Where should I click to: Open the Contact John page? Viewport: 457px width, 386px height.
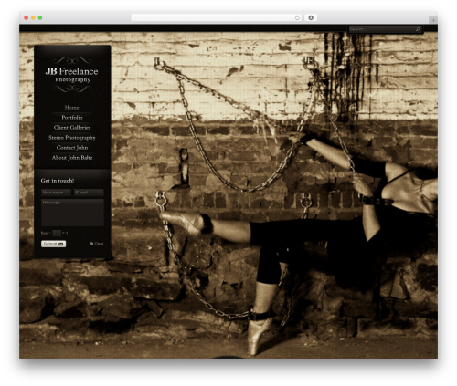[72, 148]
